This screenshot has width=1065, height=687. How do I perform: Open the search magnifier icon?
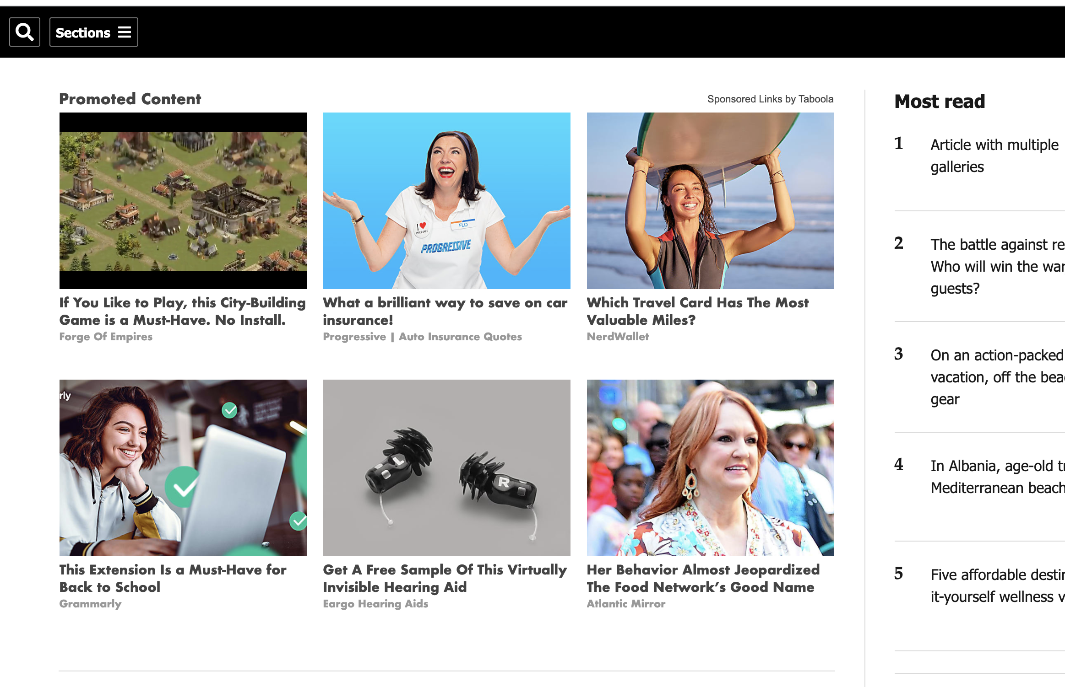(x=25, y=32)
